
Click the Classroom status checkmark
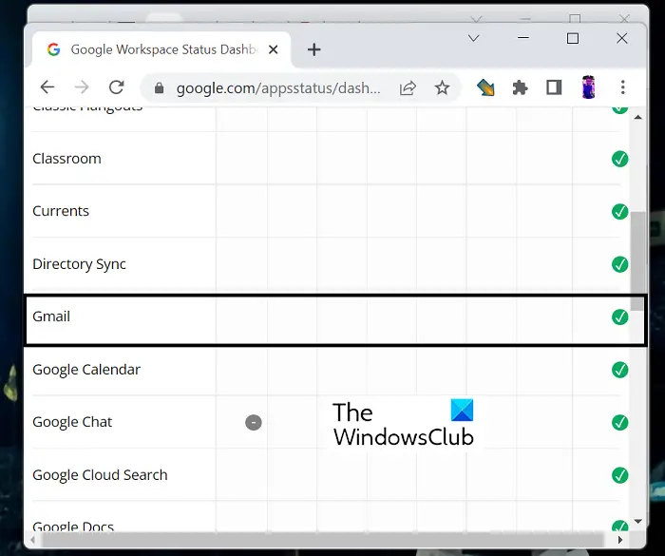619,159
